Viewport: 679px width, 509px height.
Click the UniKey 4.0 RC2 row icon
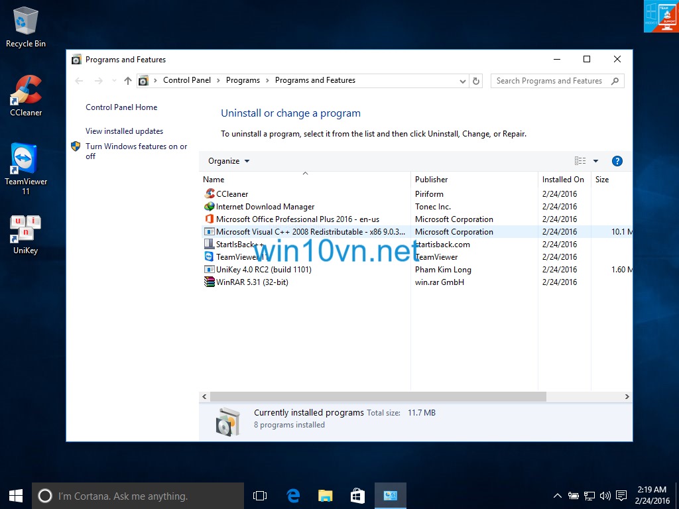(210, 269)
